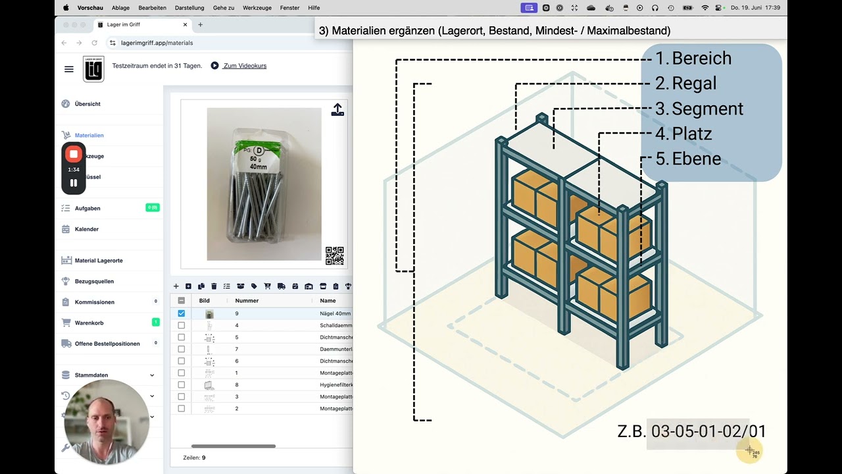Click the open box icon in toolbar

(240, 286)
